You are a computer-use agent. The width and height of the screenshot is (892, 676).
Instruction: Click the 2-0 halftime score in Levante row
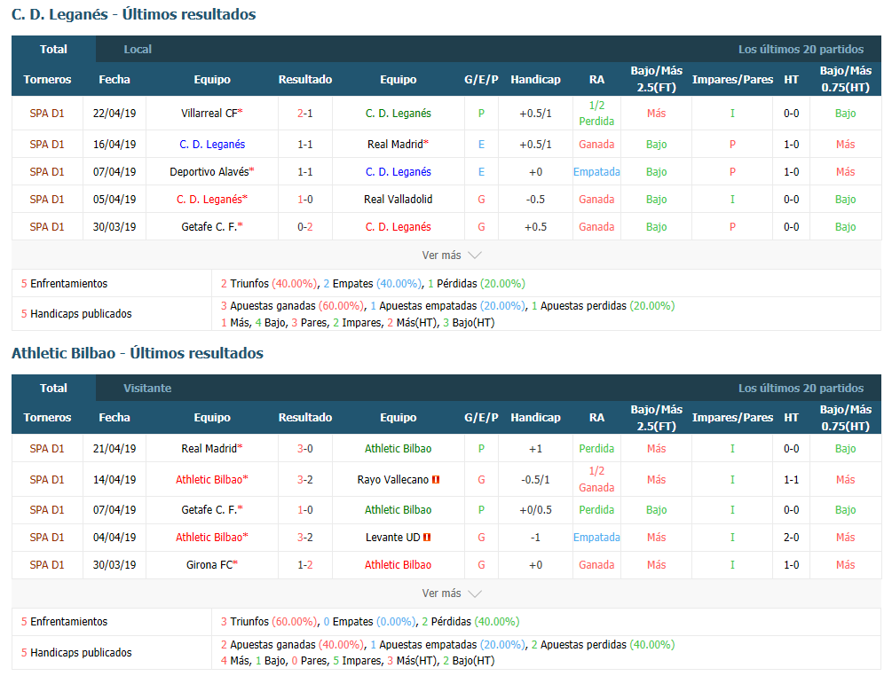click(x=792, y=538)
